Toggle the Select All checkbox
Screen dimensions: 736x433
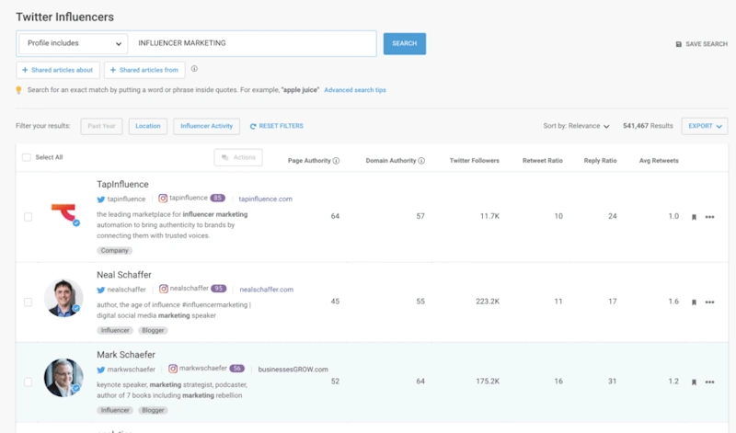point(27,157)
